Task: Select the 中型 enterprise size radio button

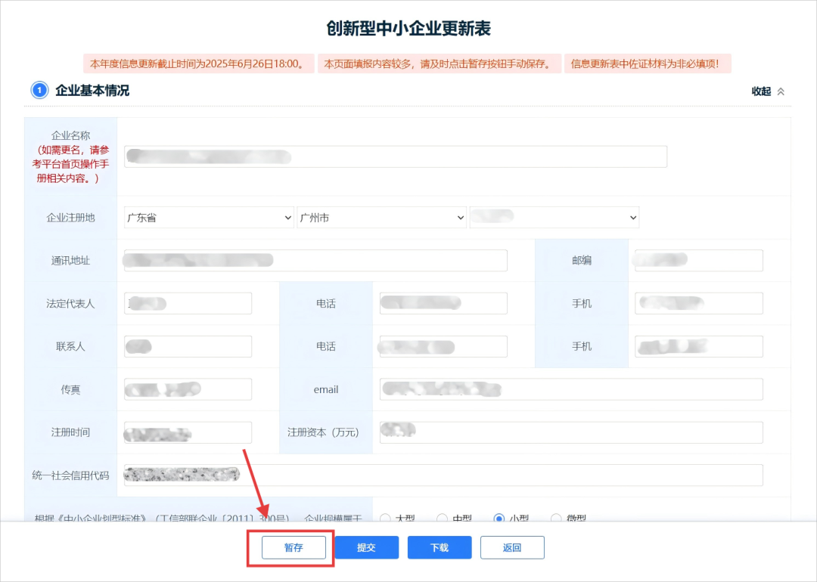Action: pos(441,519)
